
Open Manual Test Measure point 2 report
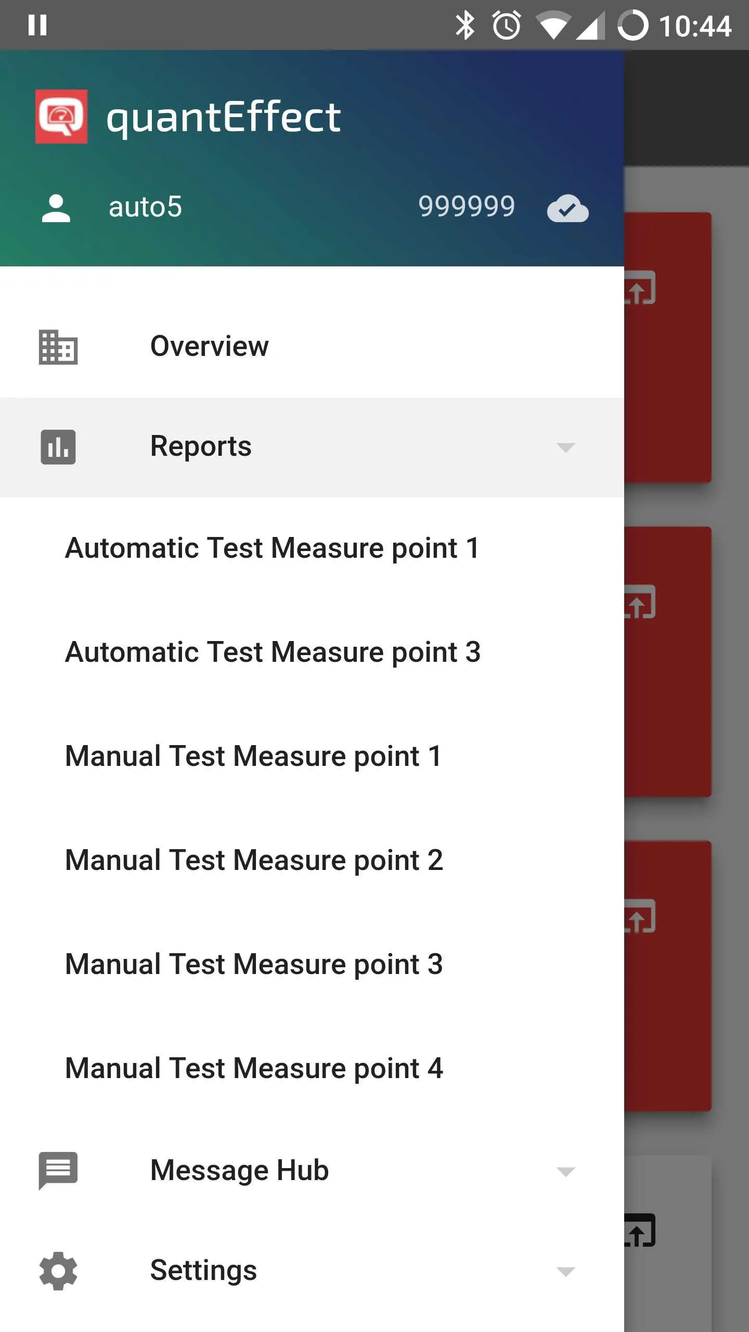pos(312,861)
